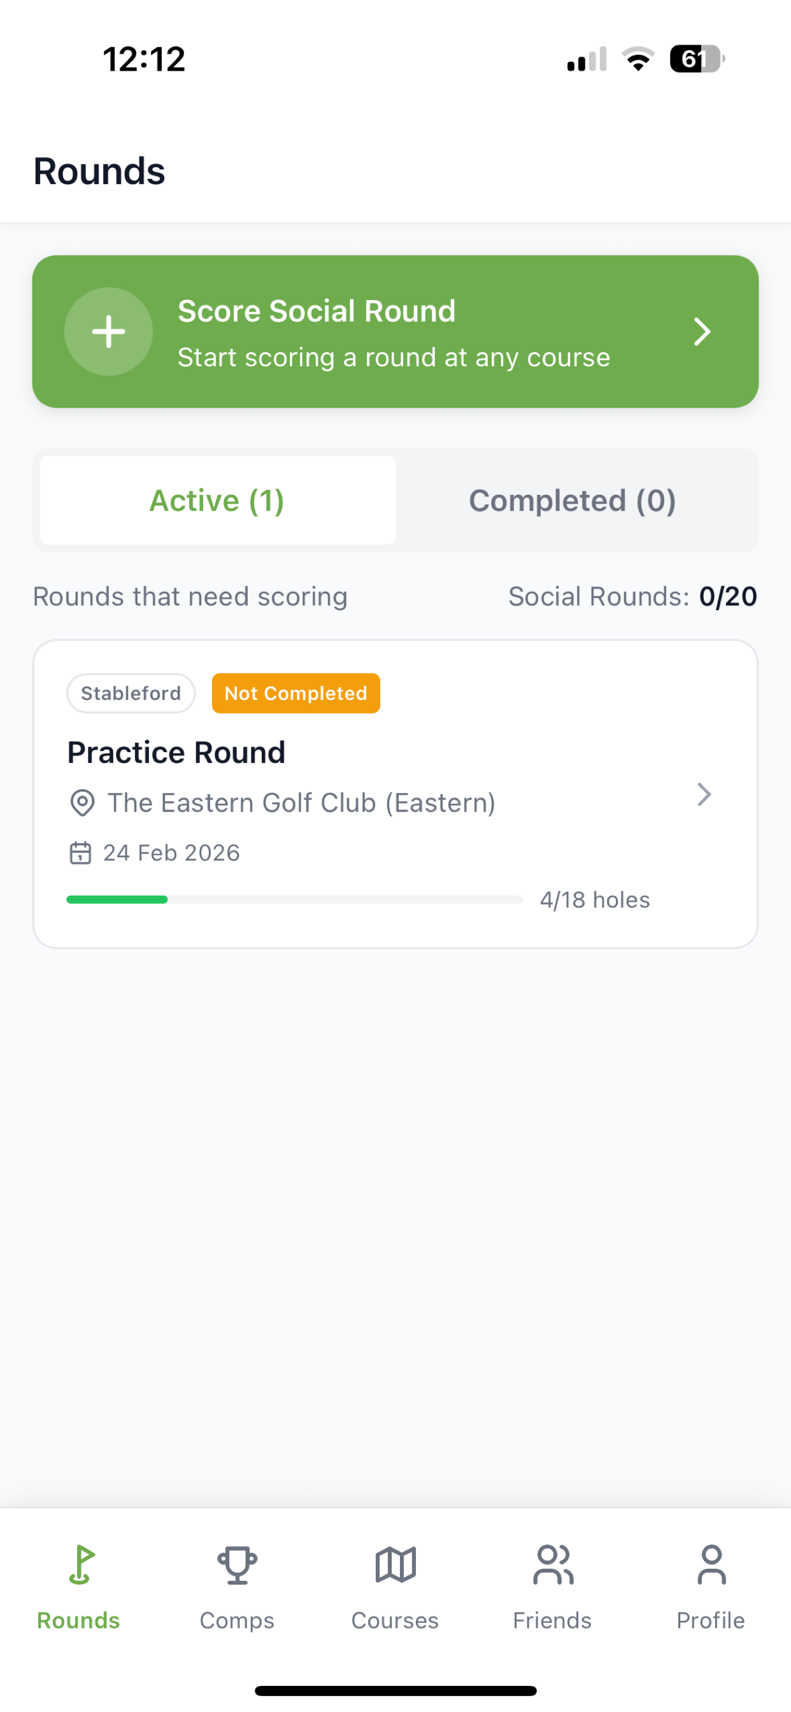
Task: Switch to the Active (1) tab
Action: click(217, 501)
